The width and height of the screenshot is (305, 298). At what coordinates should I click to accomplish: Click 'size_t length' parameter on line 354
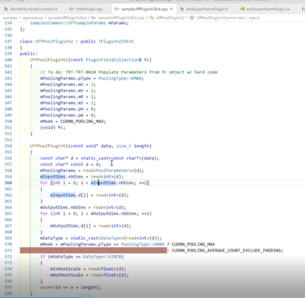(x=133, y=146)
